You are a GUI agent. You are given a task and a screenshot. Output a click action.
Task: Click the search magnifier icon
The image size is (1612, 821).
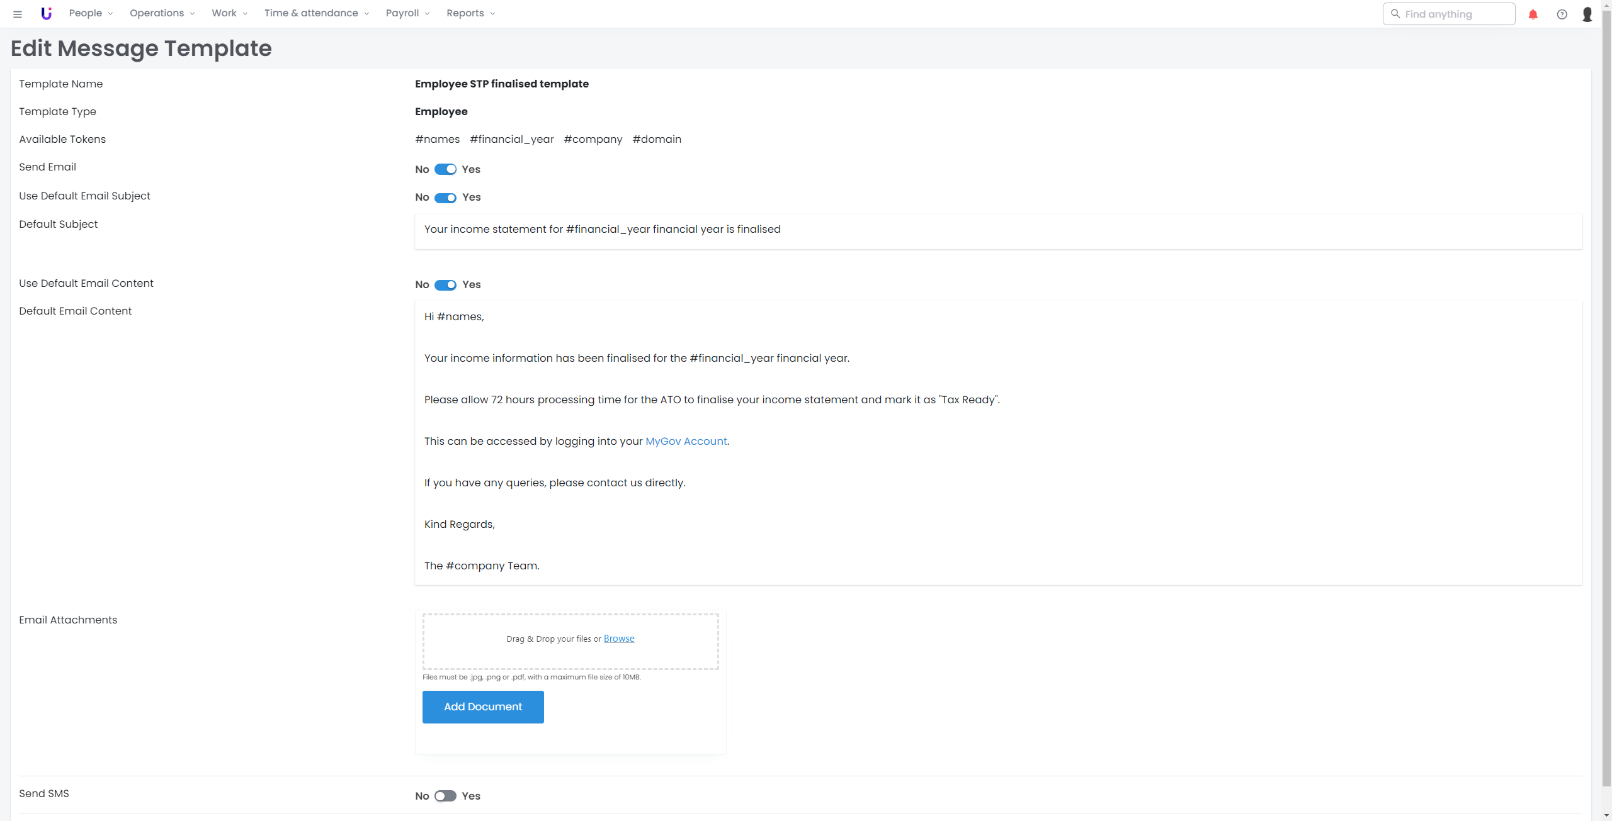(1395, 14)
